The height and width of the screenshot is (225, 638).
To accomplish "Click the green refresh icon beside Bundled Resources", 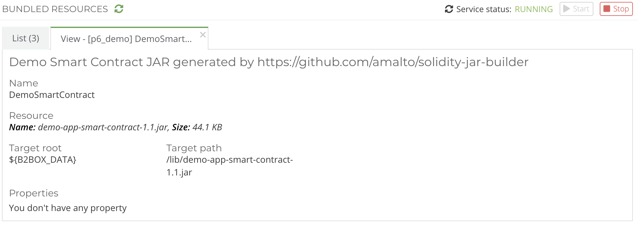I will pyautogui.click(x=119, y=9).
